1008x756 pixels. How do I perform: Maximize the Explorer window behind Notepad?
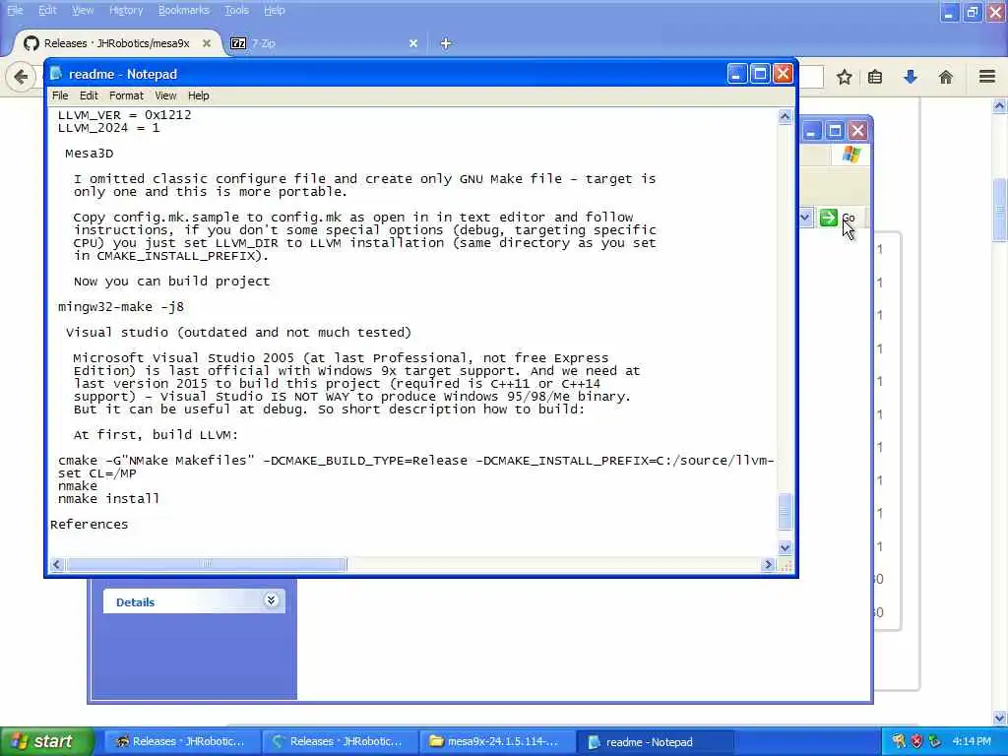(835, 131)
